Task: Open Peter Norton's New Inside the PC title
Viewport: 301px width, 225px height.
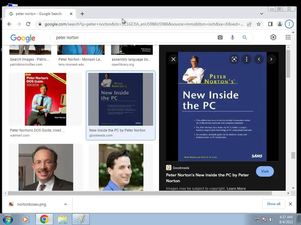Action: coord(207,178)
